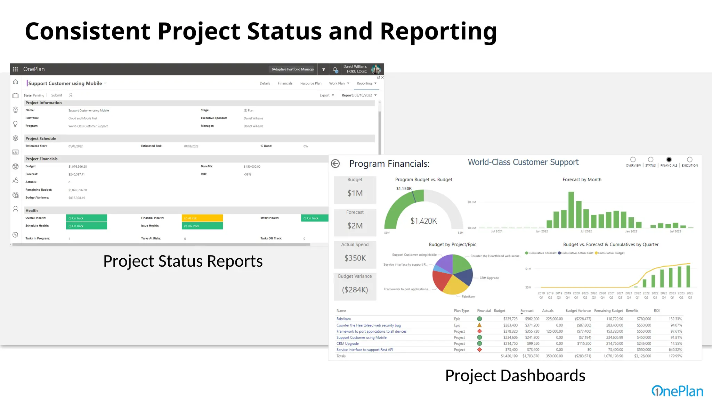Click the Actual Spend $350K card
The height and width of the screenshot is (400, 712).
(x=355, y=255)
